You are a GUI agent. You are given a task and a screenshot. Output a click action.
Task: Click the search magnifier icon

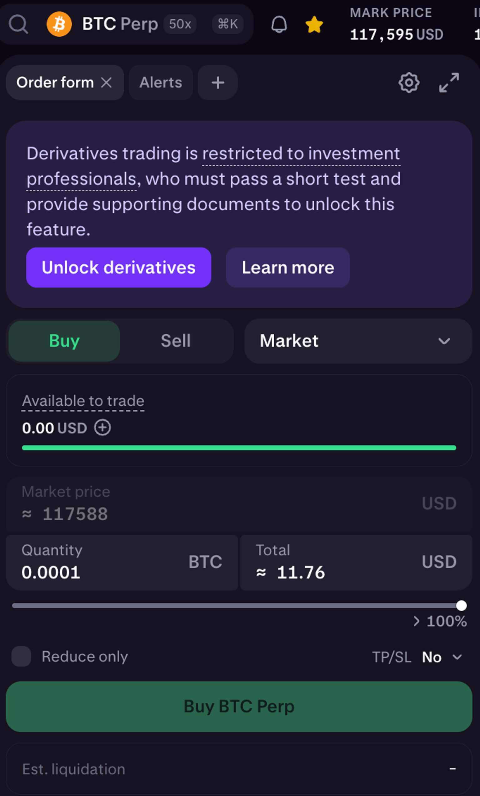click(18, 24)
